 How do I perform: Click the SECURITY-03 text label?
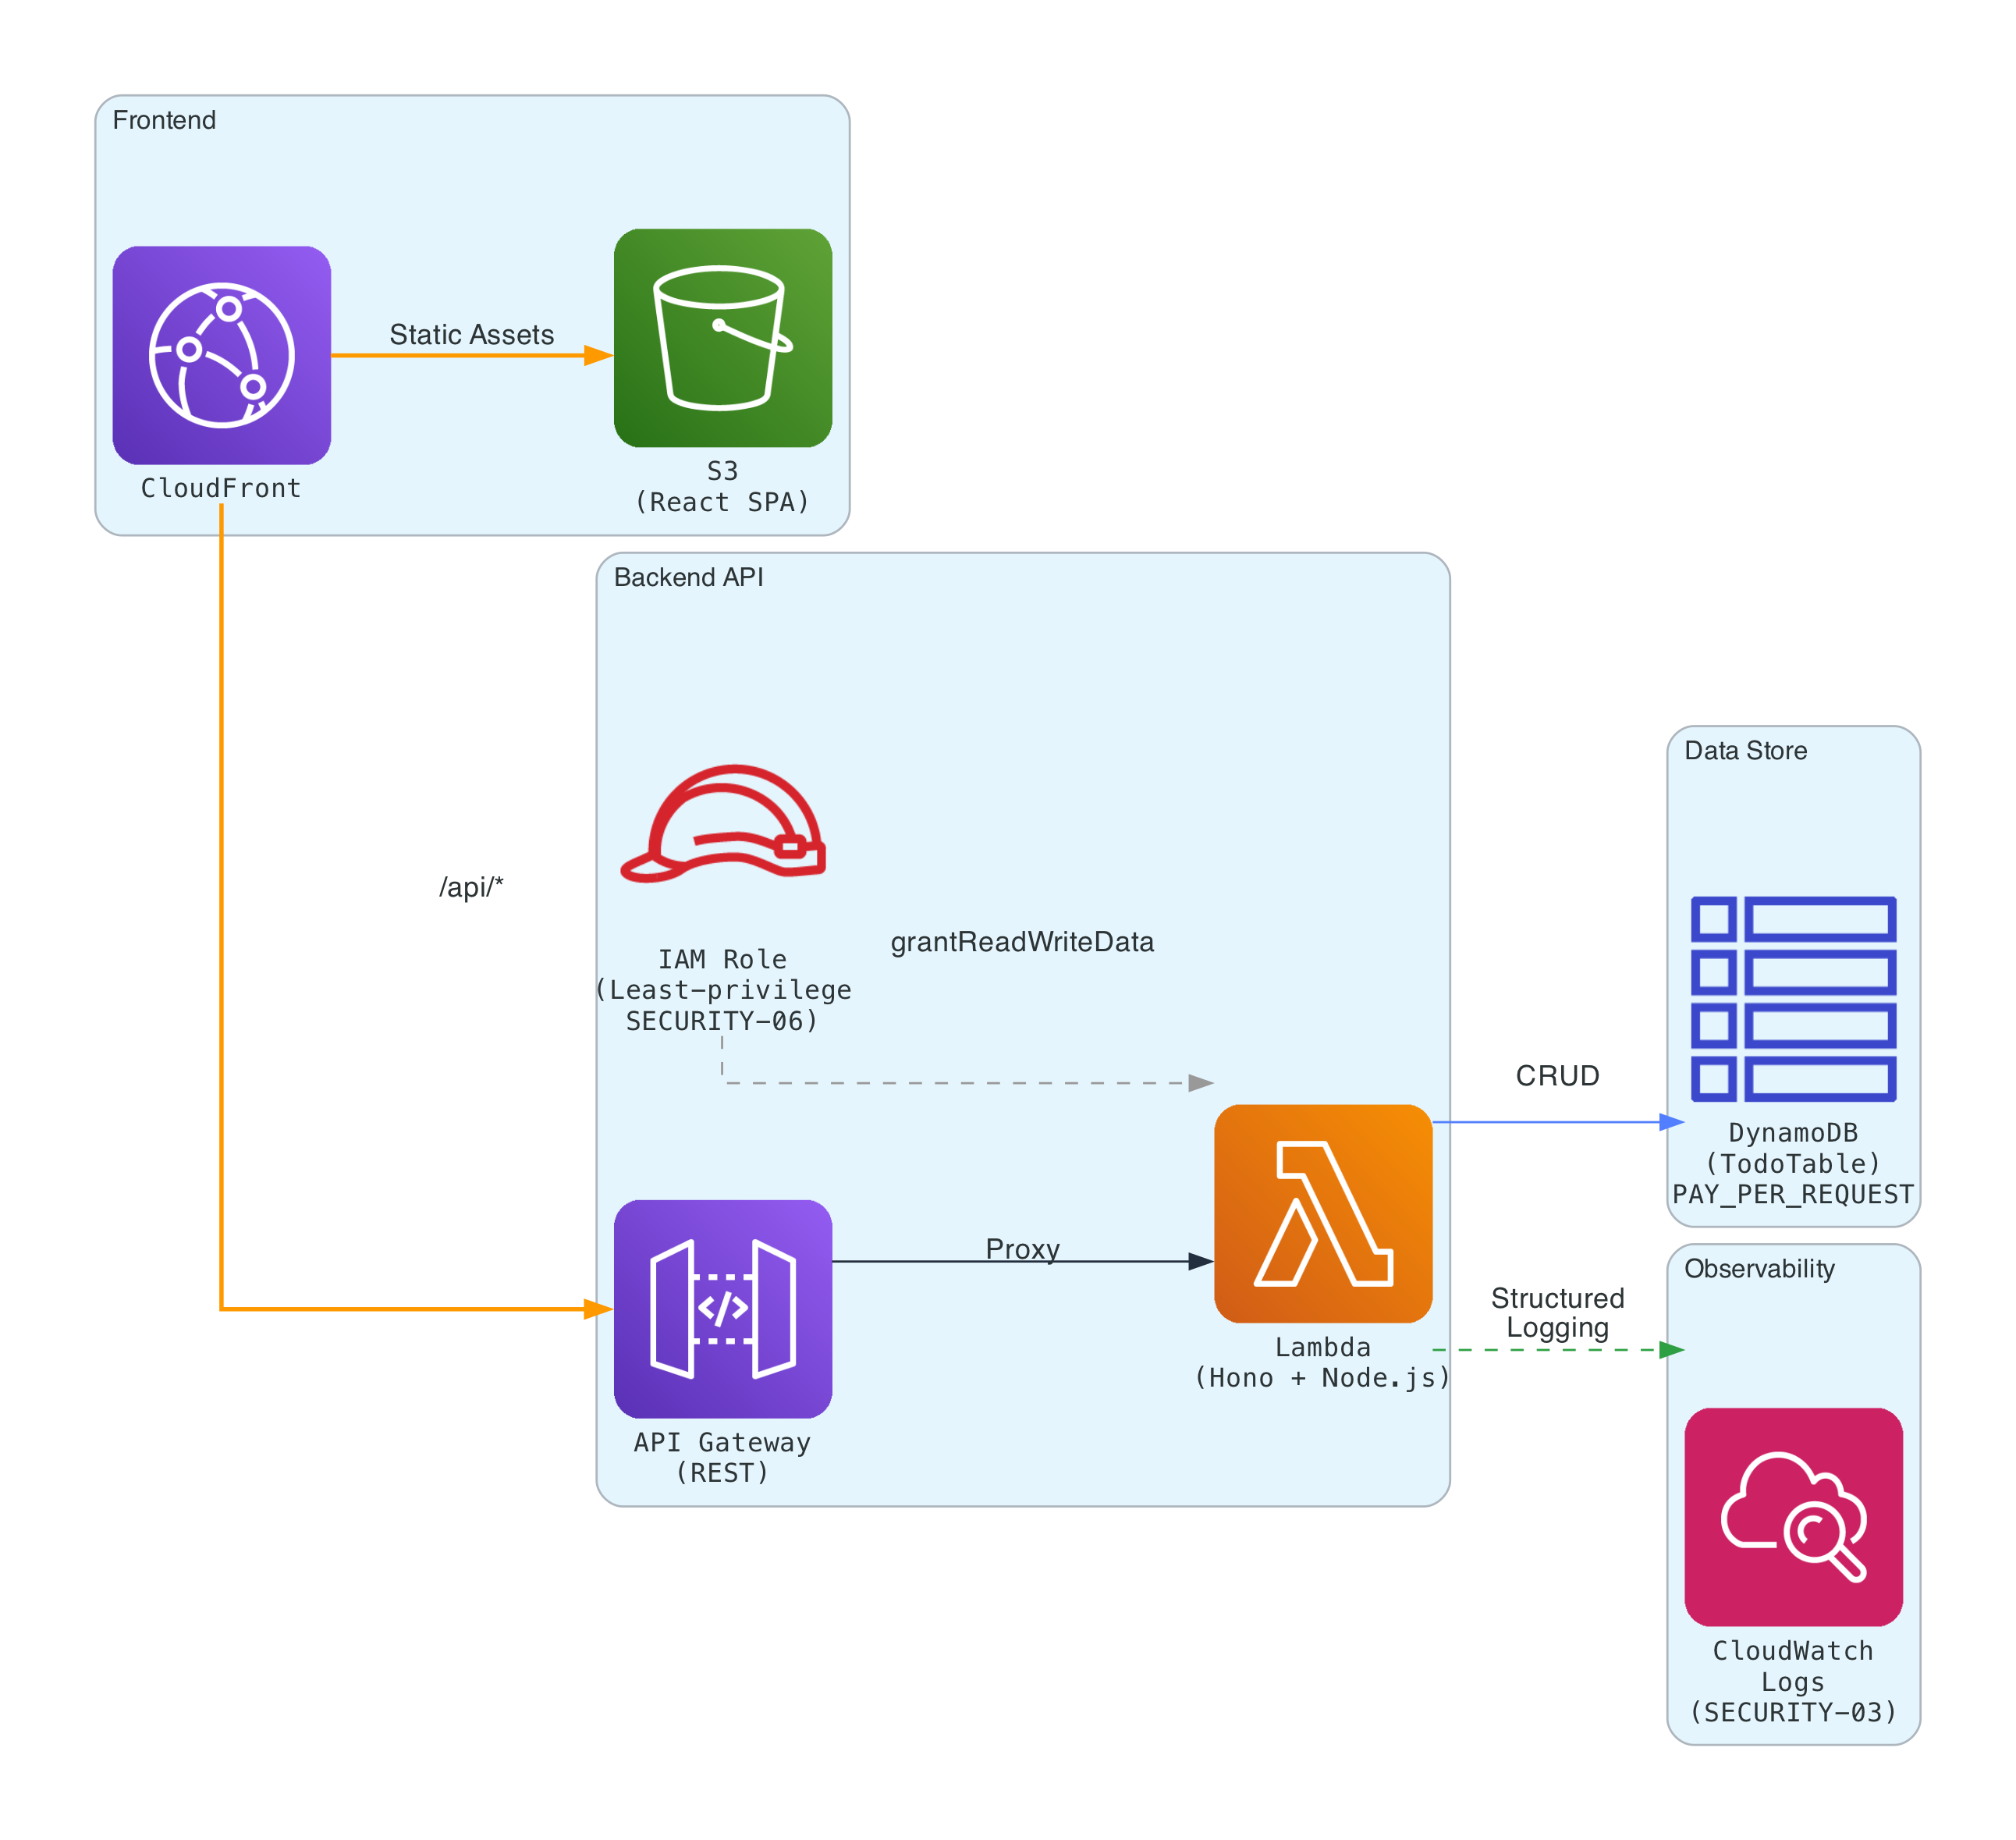coord(1794,1712)
